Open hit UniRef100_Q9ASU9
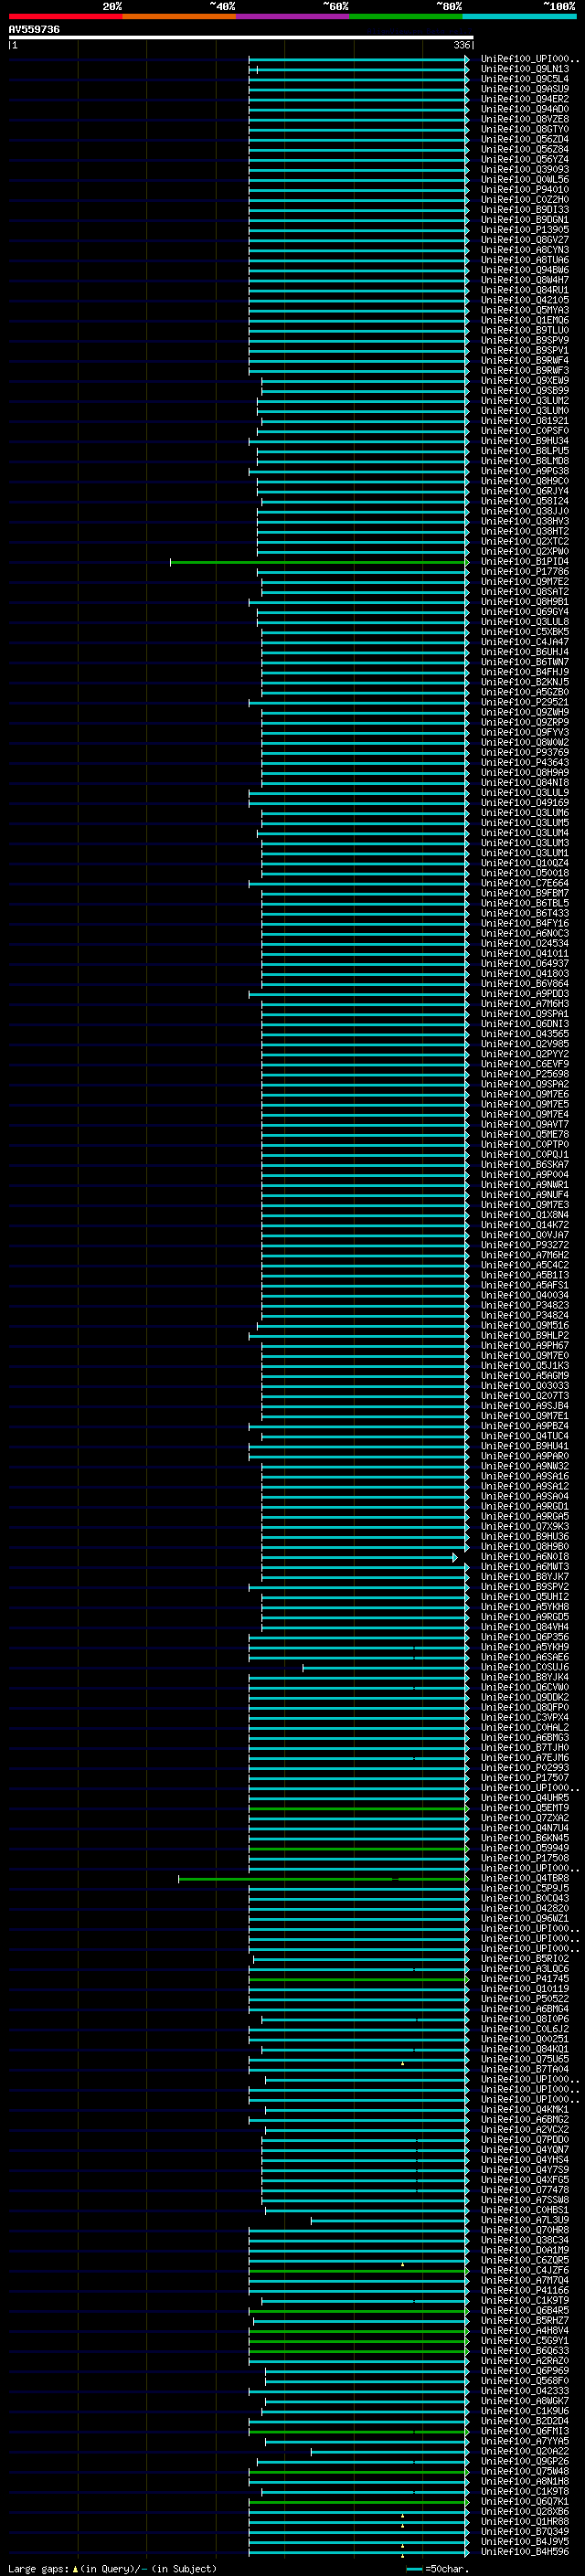This screenshot has height=2576, width=585. click(524, 90)
